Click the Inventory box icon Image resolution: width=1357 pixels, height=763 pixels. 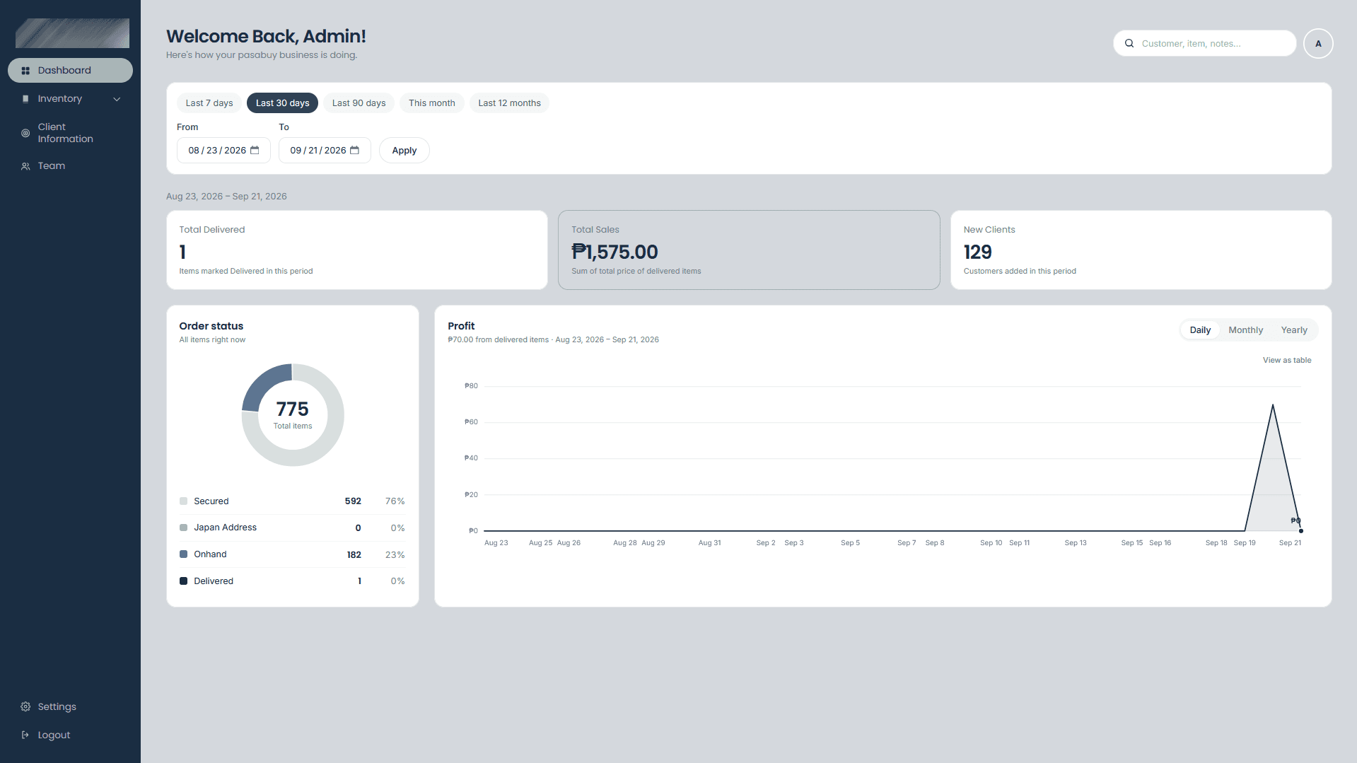point(25,99)
